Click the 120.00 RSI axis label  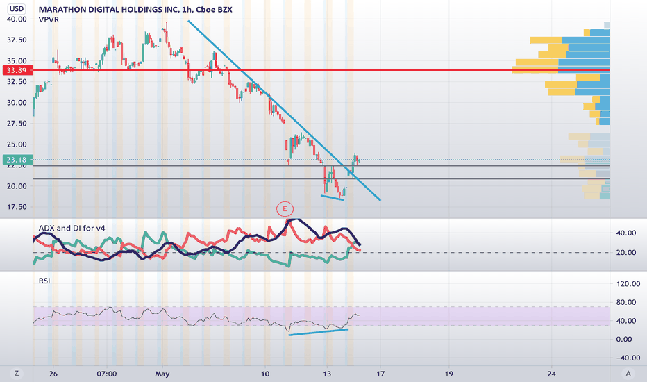(x=628, y=283)
